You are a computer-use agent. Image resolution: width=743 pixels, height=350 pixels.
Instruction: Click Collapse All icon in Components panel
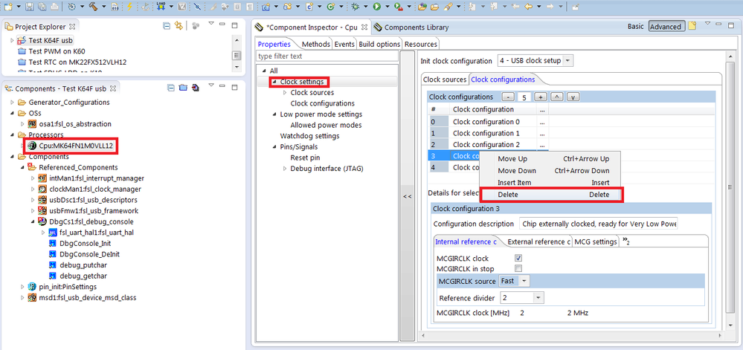pyautogui.click(x=172, y=88)
